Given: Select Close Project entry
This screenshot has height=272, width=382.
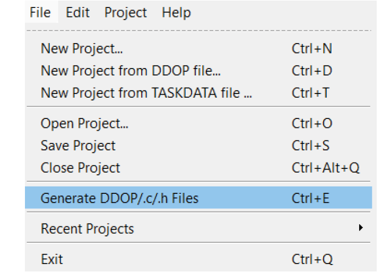Looking at the screenshot, I should point(198,167).
